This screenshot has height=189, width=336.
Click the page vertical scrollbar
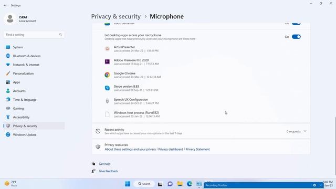tap(335, 146)
